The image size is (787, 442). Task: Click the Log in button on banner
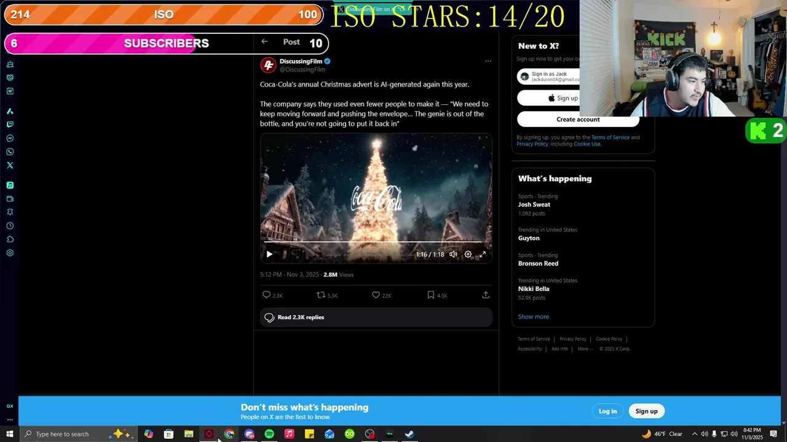point(607,411)
